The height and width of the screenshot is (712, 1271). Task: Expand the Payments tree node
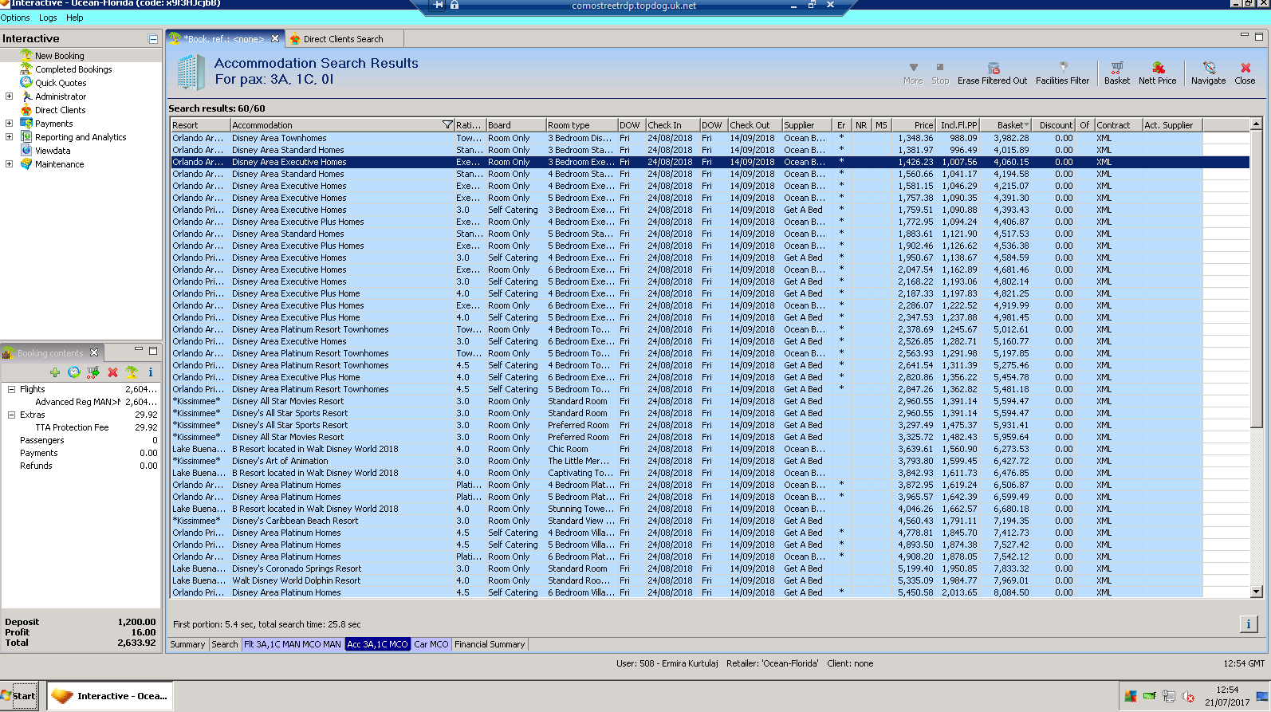(x=9, y=124)
